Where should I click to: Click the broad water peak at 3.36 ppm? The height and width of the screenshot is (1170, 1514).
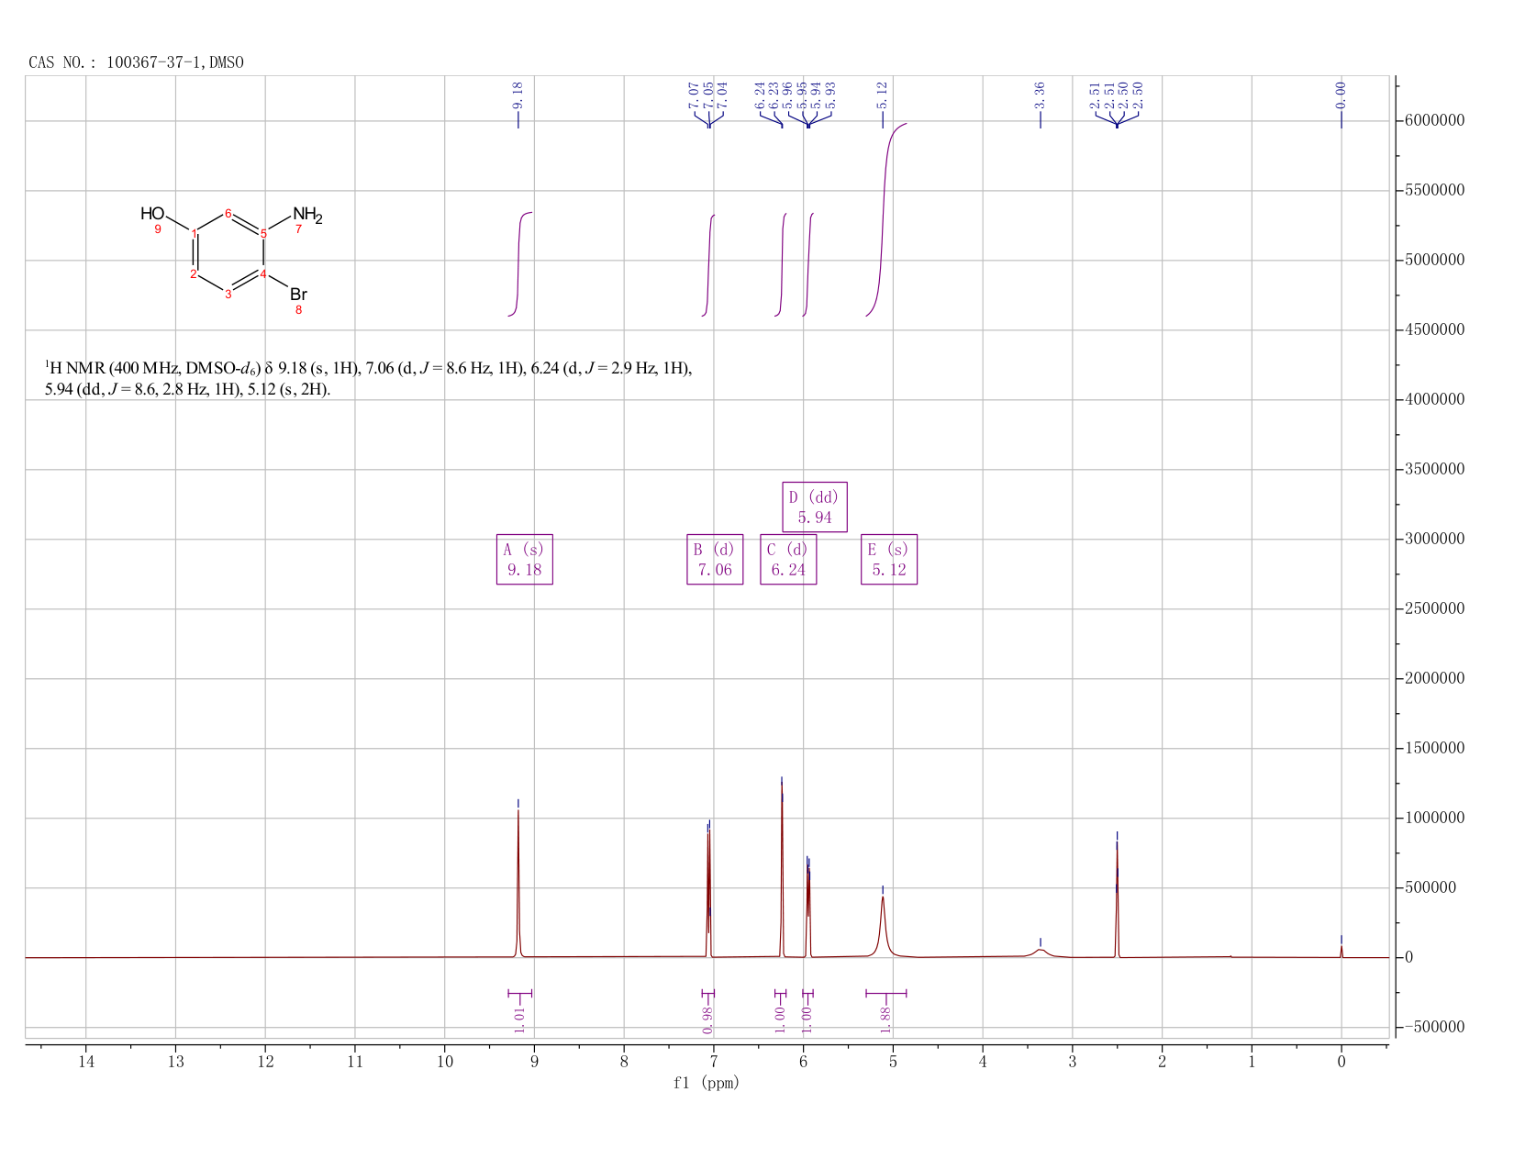[x=1041, y=953]
